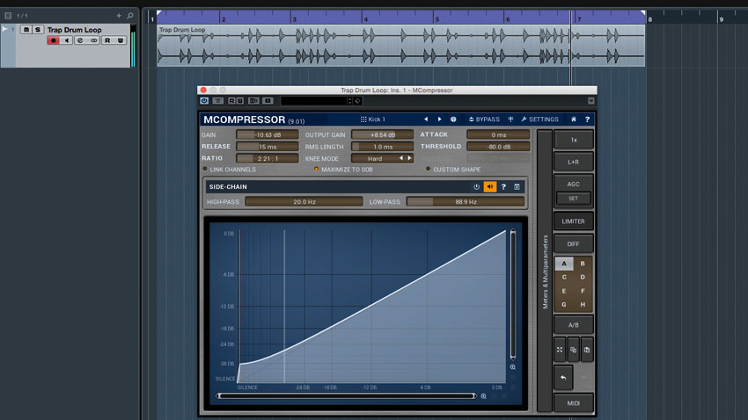Toggle Read automation on the track

point(107,40)
